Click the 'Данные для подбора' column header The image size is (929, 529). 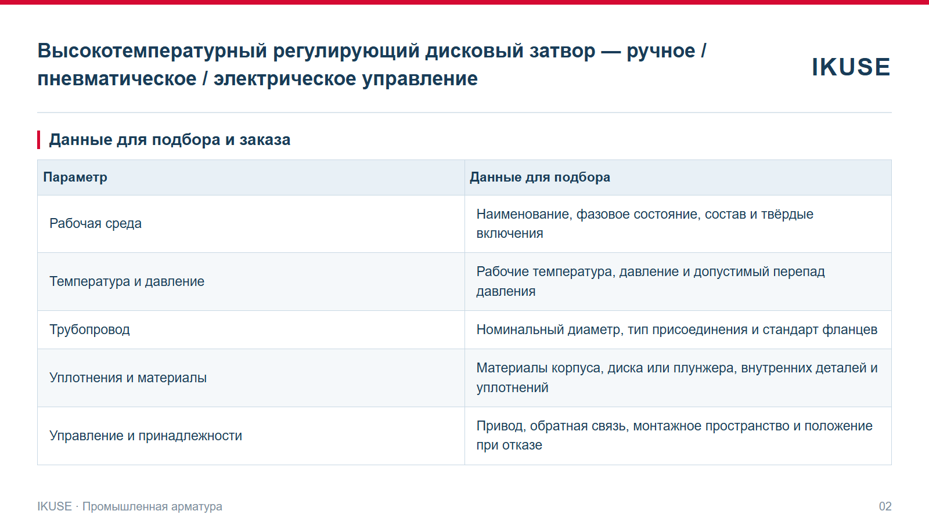678,177
